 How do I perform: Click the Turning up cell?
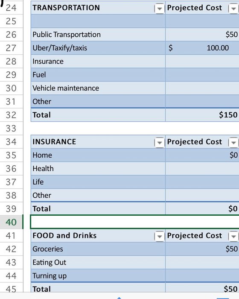pyautogui.click(x=98, y=276)
